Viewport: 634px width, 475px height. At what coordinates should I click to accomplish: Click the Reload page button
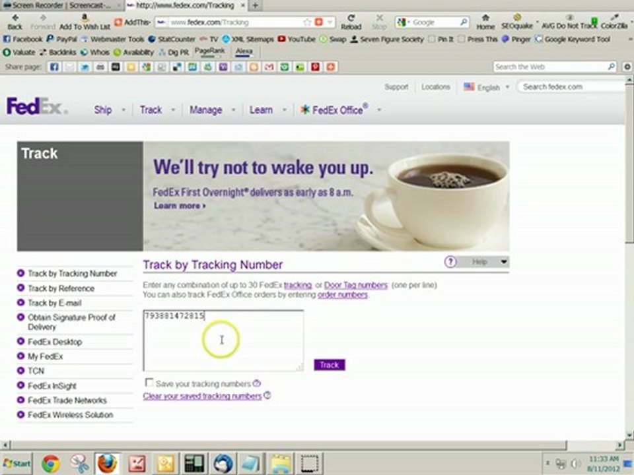351,22
